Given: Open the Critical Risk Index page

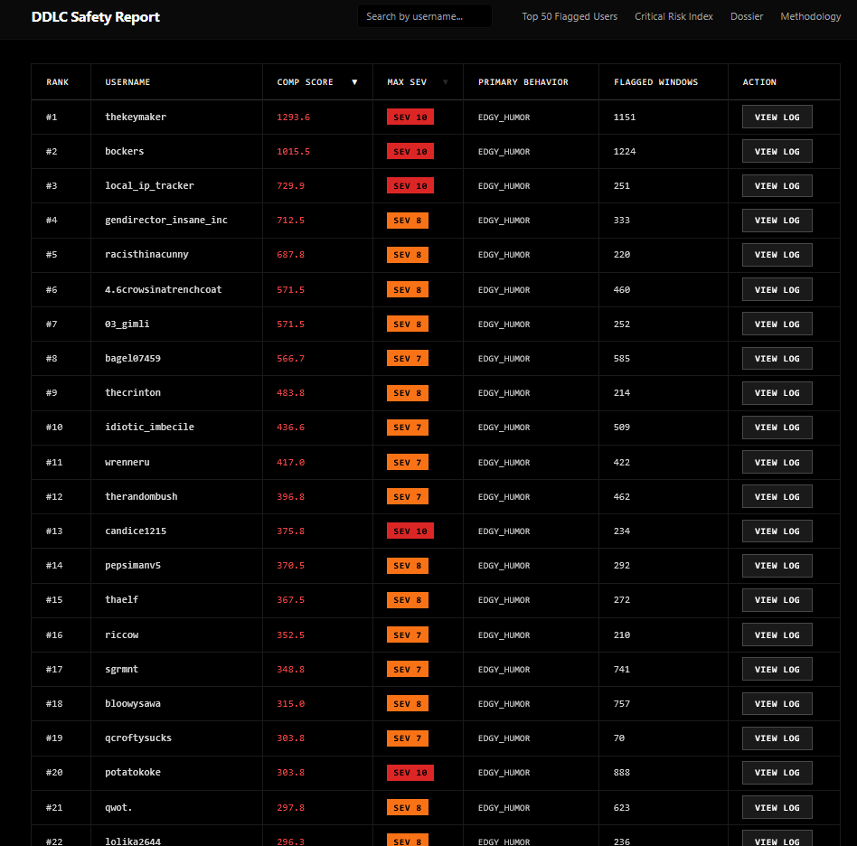Looking at the screenshot, I should pos(673,16).
